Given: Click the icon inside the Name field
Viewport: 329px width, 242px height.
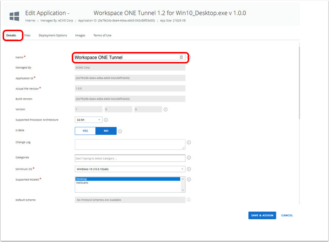Looking at the screenshot, I should tap(181, 57).
